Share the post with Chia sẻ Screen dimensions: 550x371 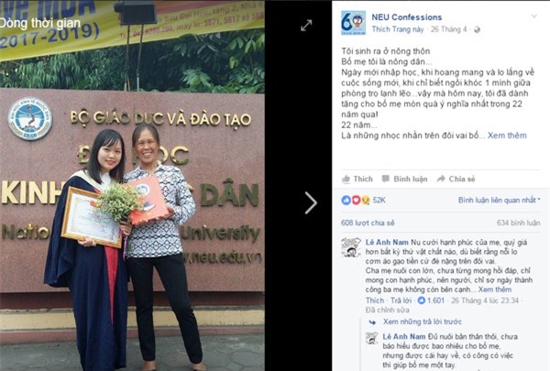point(456,179)
